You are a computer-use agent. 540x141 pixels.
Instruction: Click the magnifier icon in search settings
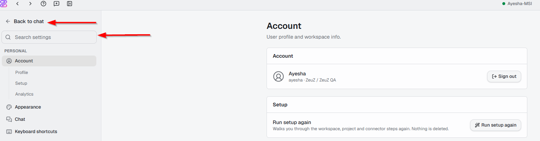click(x=8, y=37)
